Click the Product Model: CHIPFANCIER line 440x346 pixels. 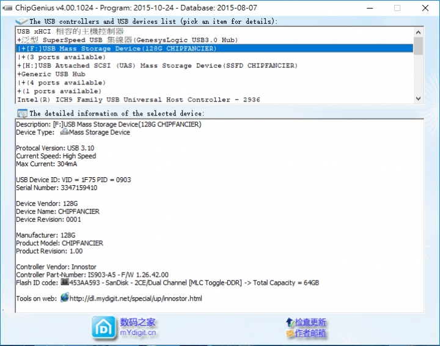[x=59, y=243]
